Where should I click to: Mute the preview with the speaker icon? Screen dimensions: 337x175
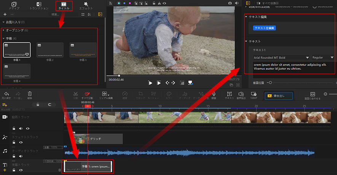(236, 3)
